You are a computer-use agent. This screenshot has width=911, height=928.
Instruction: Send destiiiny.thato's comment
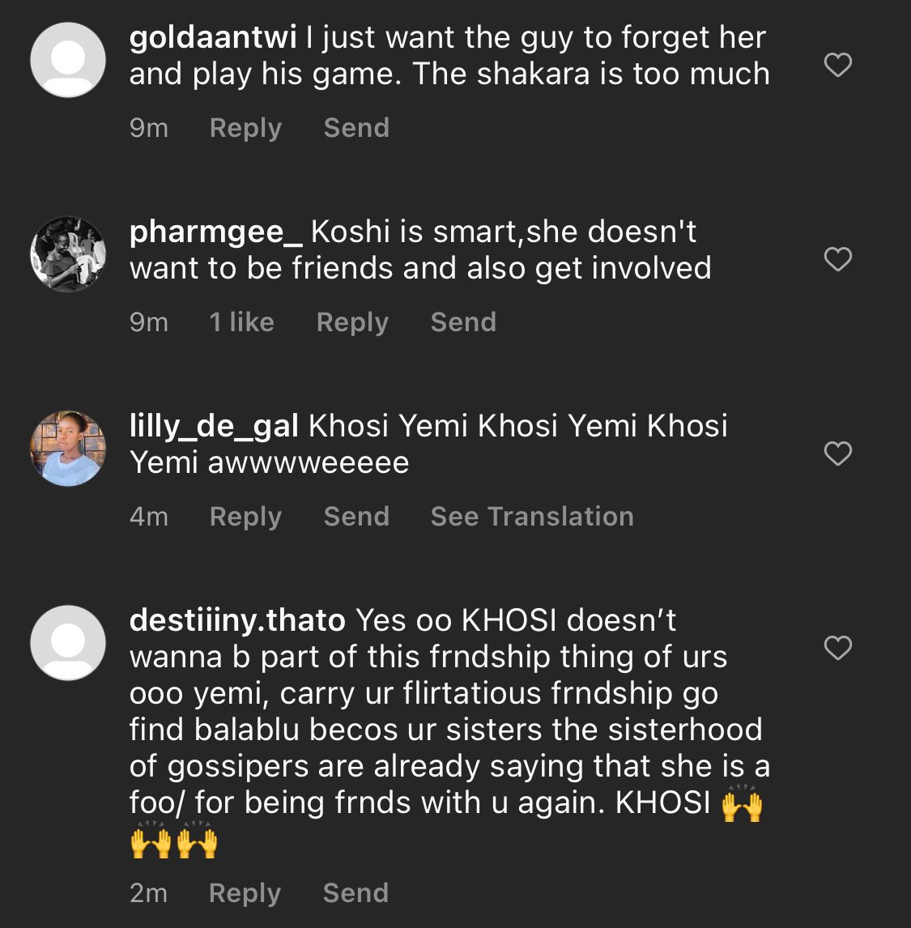pyautogui.click(x=355, y=893)
